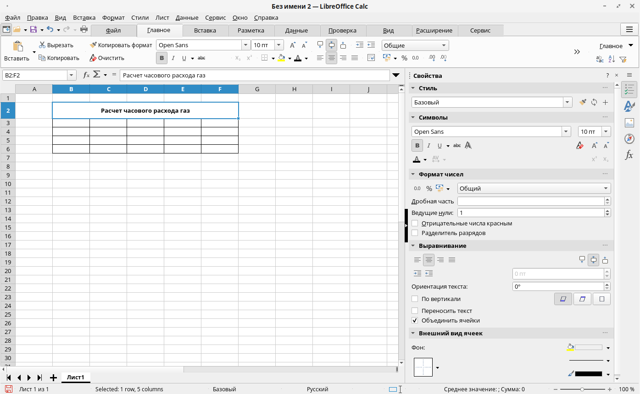Click the Print icon in the top toolbar
The width and height of the screenshot is (640, 394).
pos(84,30)
